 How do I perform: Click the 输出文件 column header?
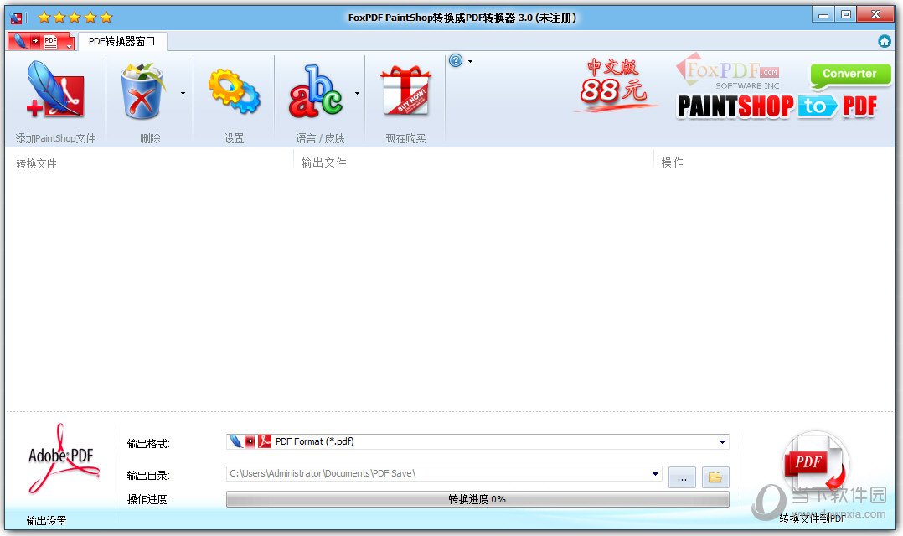tap(323, 163)
